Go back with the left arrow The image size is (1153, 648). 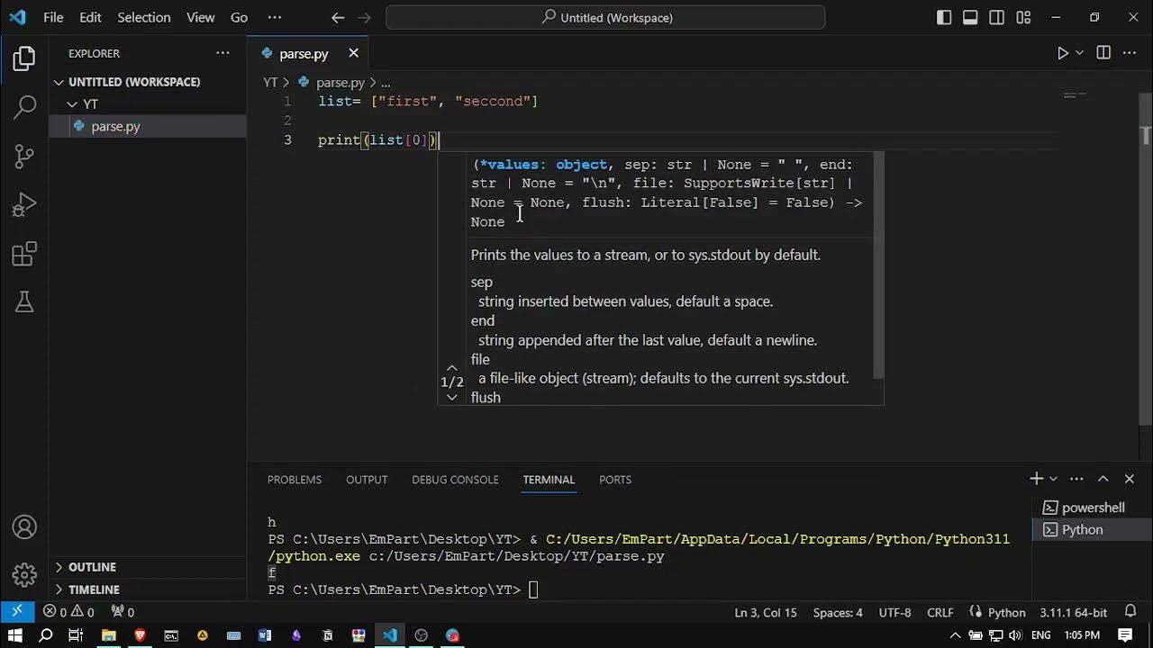point(338,17)
